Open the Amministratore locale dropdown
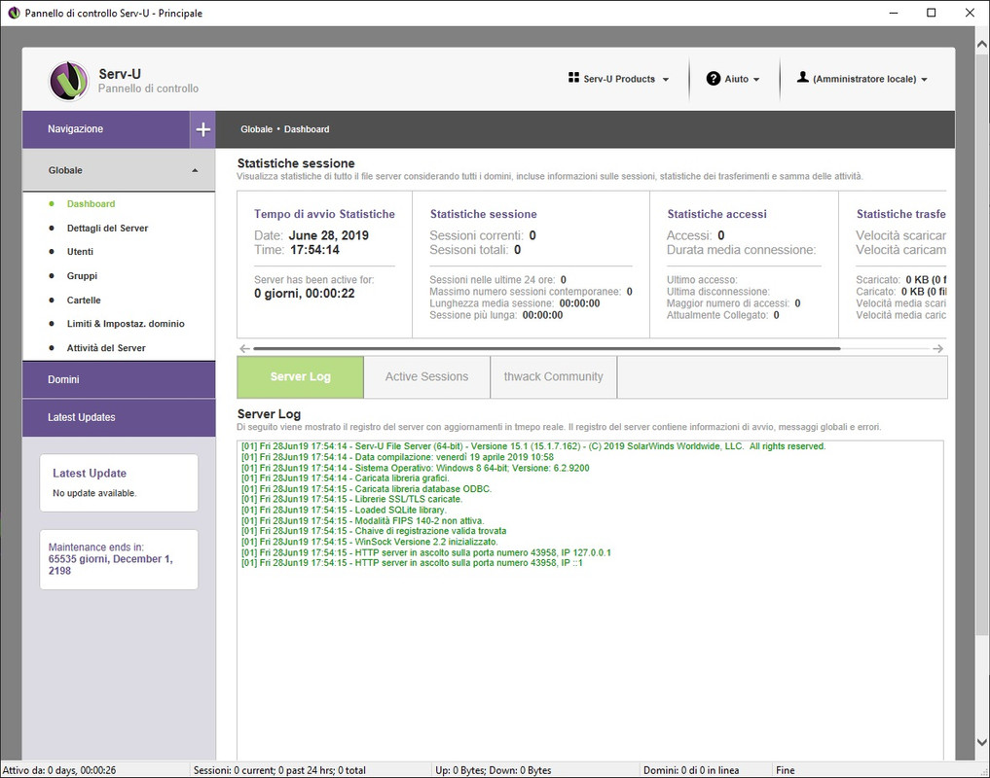The width and height of the screenshot is (990, 778). pyautogui.click(x=862, y=79)
